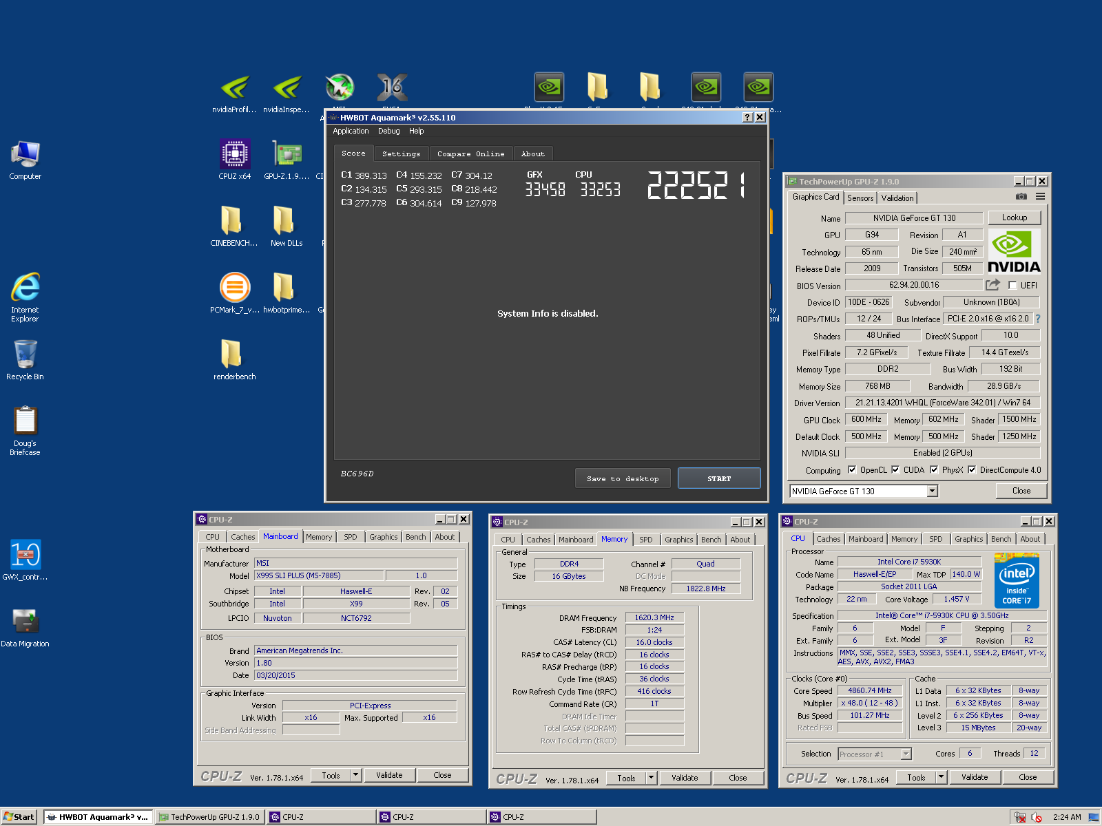This screenshot has height=826, width=1102.
Task: Open the Debug menu in Aquamark
Action: pos(388,131)
